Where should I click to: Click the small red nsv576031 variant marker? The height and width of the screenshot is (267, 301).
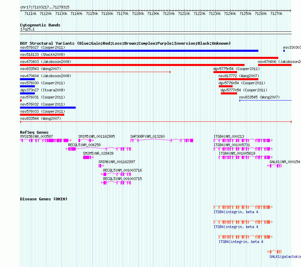point(21,101)
